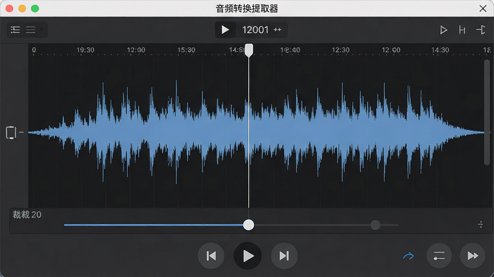Click the 12:00 label on the time ruler
This screenshot has height=277, width=494.
click(x=391, y=50)
